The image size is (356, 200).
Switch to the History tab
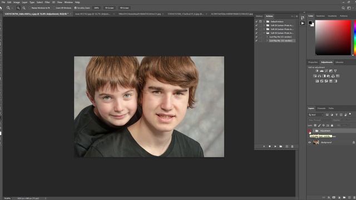259,16
